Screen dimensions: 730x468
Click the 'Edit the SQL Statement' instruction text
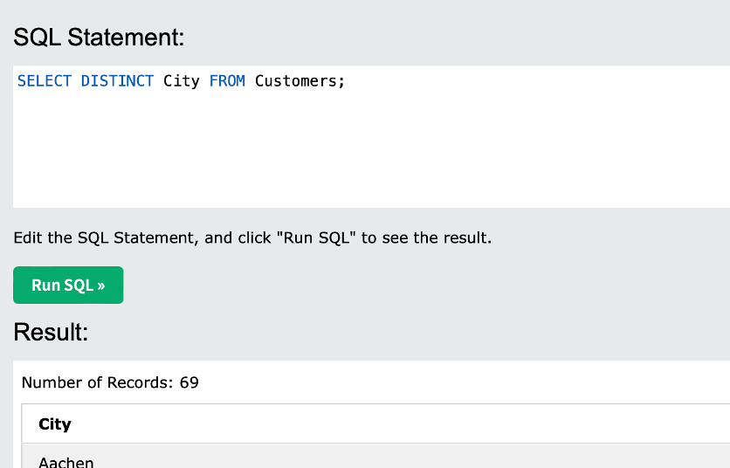click(252, 238)
